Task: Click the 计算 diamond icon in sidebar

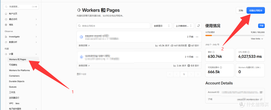Action: [x=6, y=54]
